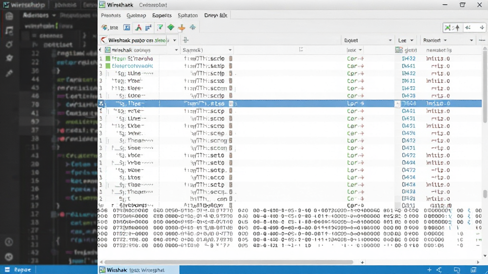Click the green flag toolbar icon
488x274 pixels.
pos(160,28)
